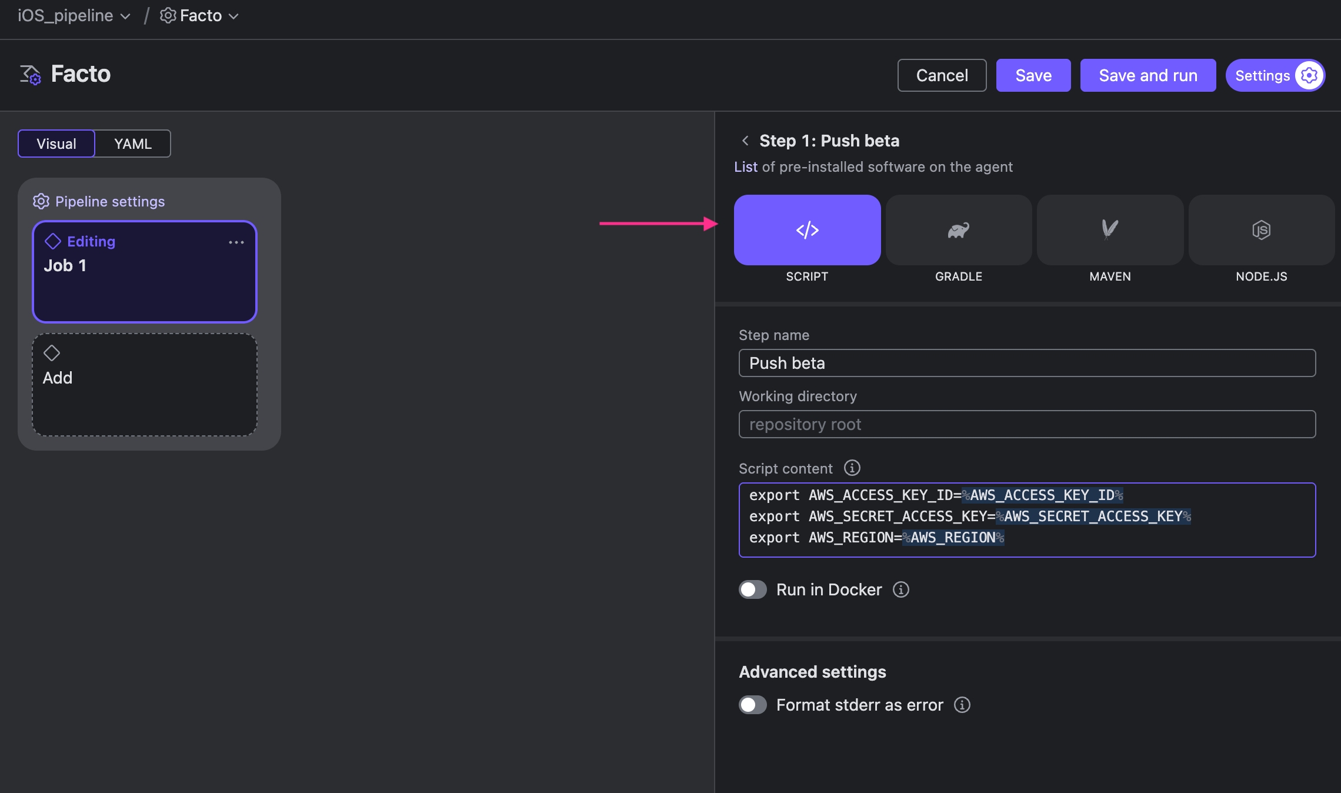The width and height of the screenshot is (1341, 793).
Task: Click the gear icon in Facto breadcrumb
Action: (168, 15)
